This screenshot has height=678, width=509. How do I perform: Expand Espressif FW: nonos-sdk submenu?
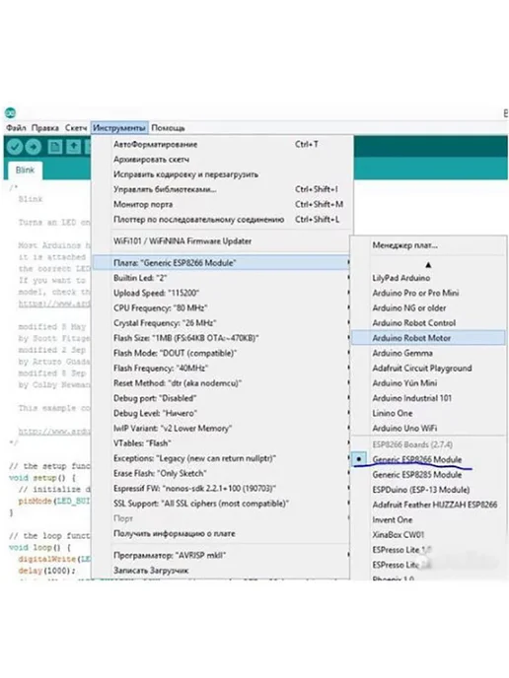[x=222, y=489]
